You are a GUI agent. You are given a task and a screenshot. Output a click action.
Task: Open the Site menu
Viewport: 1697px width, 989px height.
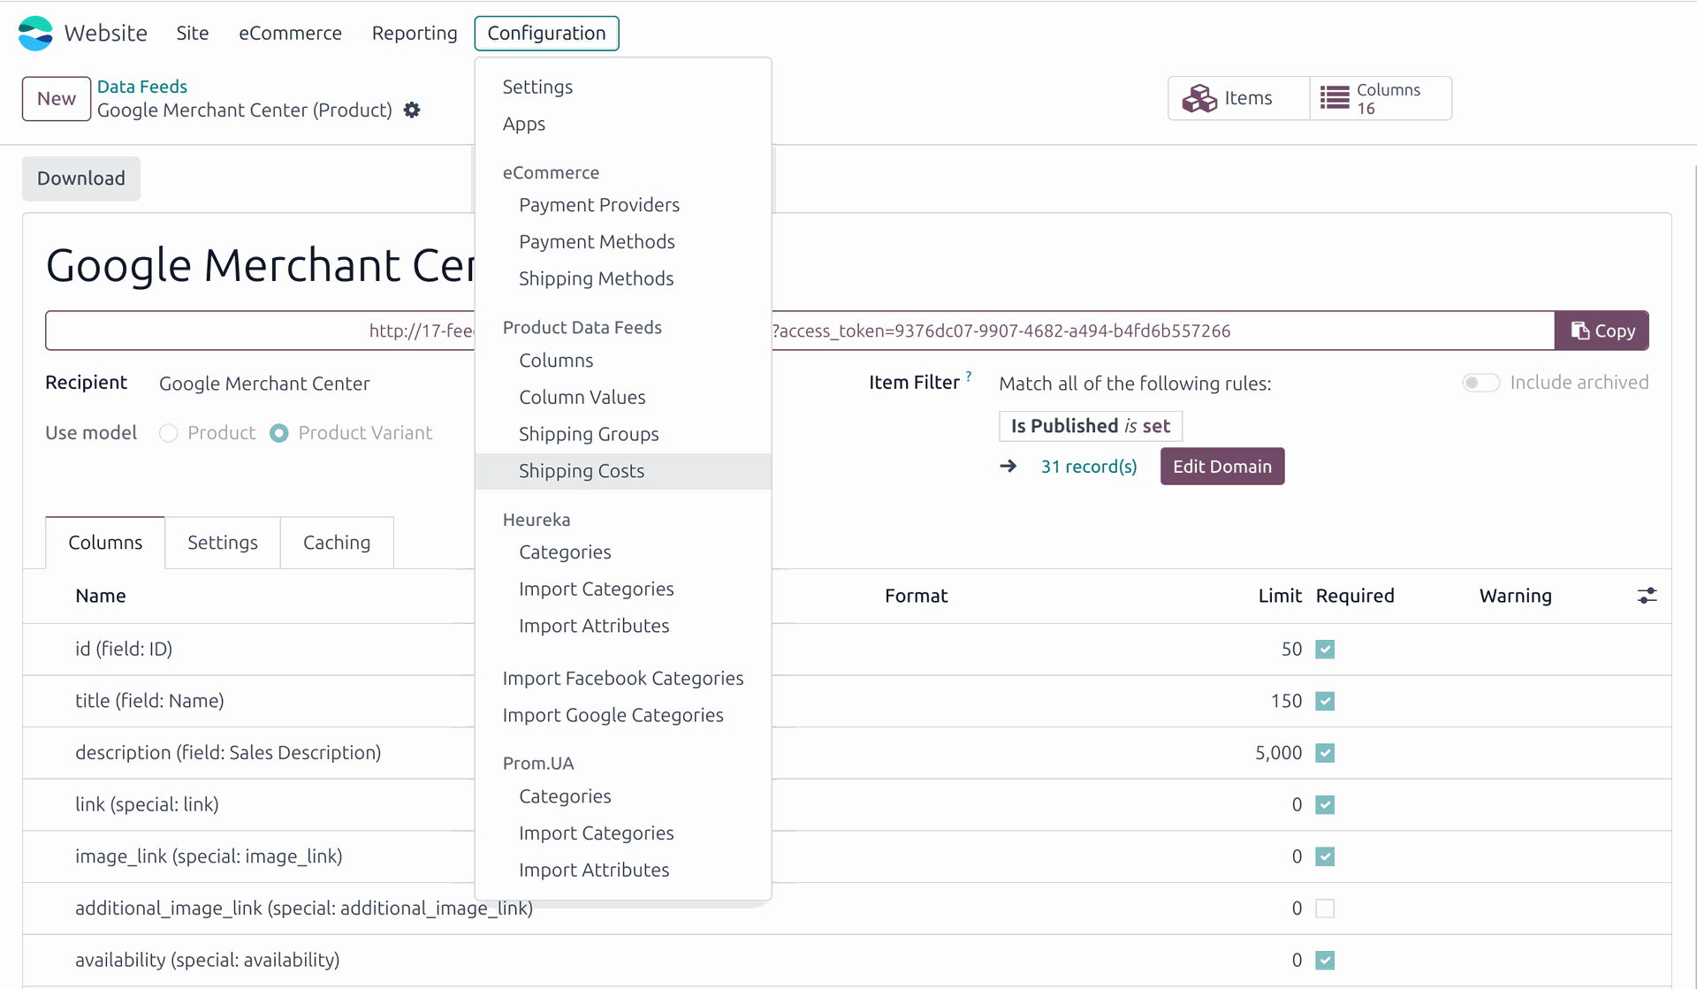point(193,34)
